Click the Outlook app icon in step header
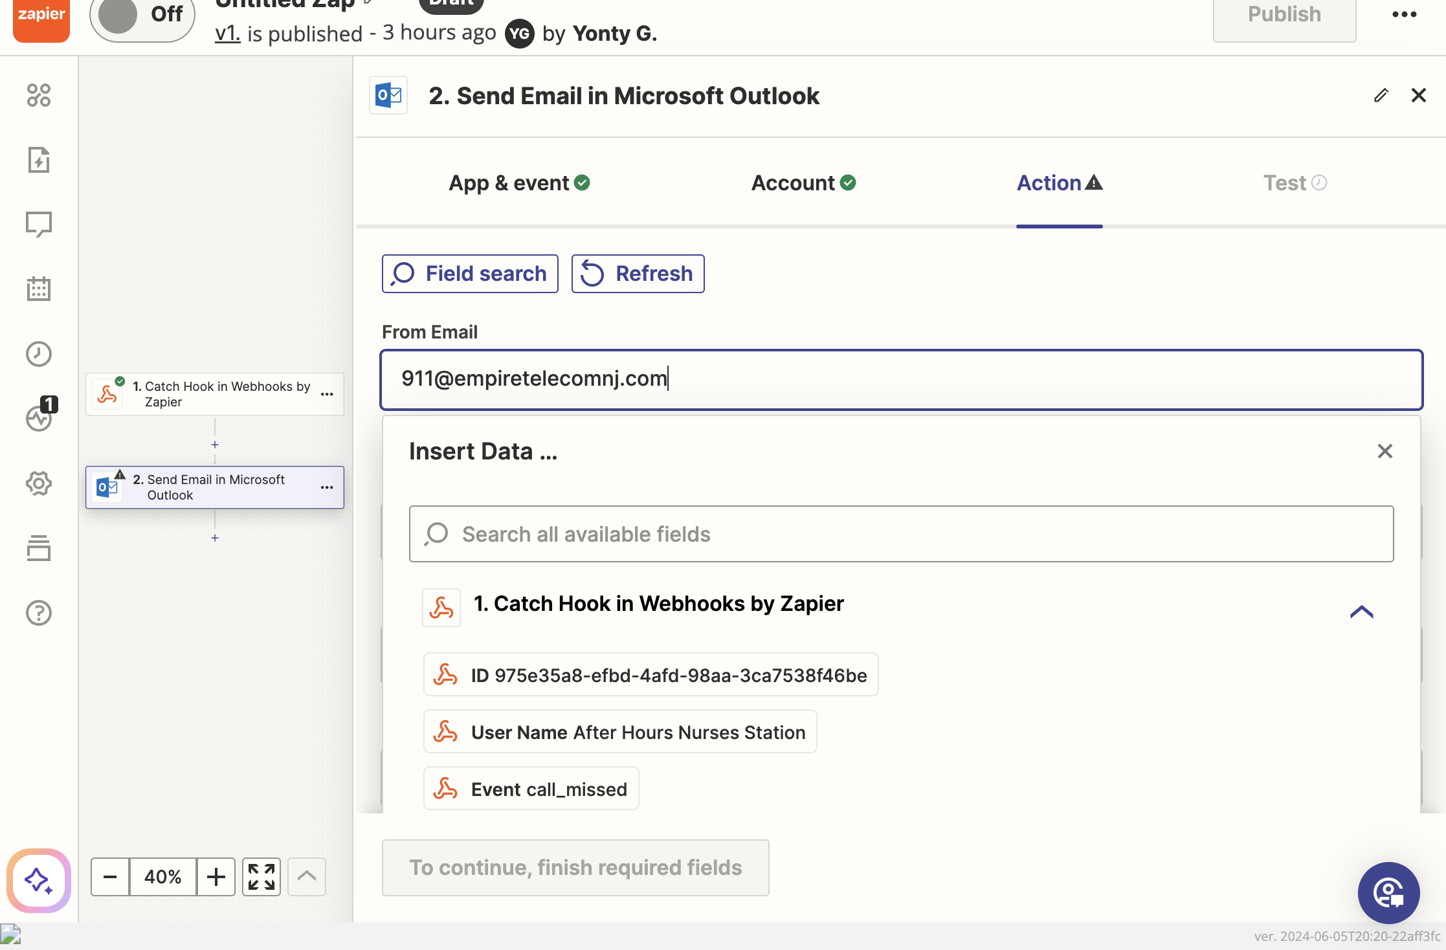 388,96
